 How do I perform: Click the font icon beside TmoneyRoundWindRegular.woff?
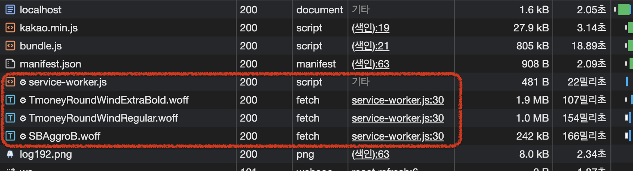coord(10,118)
